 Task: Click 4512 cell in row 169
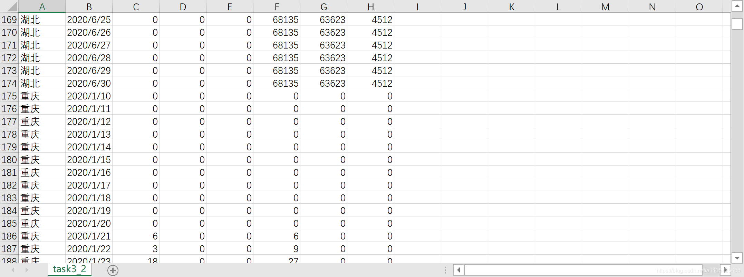(371, 20)
